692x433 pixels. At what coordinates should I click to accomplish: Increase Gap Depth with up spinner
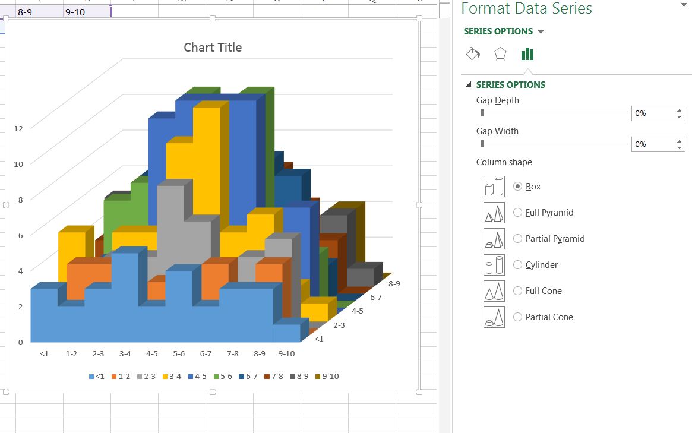click(x=679, y=110)
